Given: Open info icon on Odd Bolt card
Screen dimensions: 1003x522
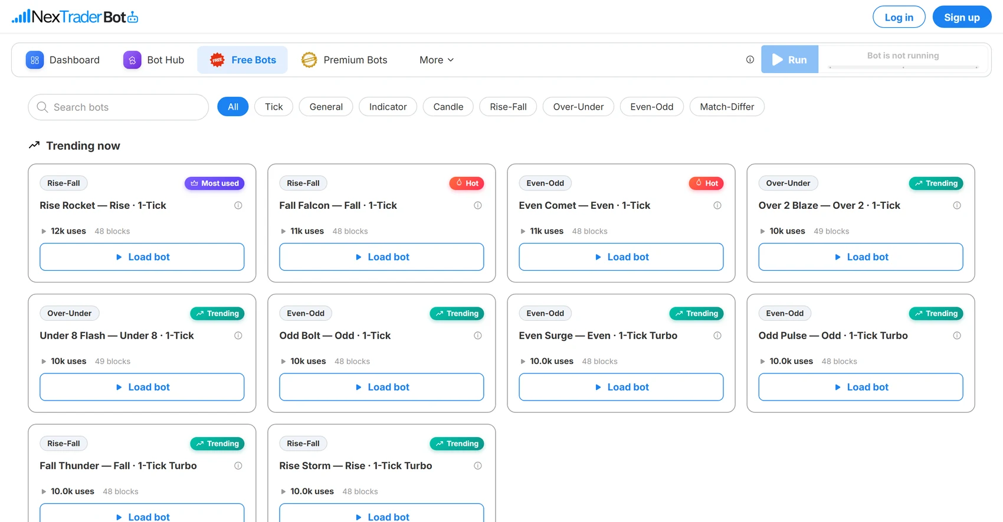Looking at the screenshot, I should pos(478,336).
